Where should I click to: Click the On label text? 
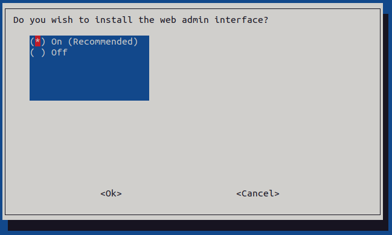tap(57, 42)
